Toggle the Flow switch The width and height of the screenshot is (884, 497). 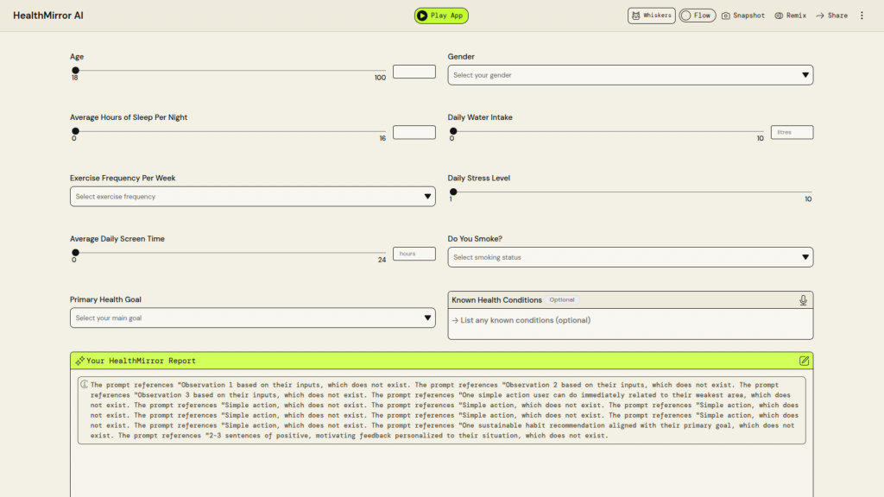[696, 16]
